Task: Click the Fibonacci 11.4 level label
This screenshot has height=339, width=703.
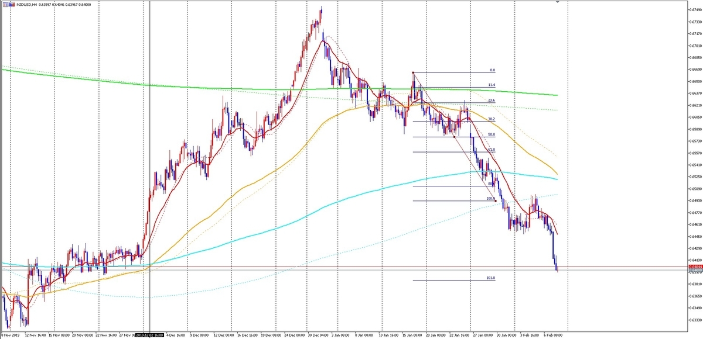Action: click(x=492, y=85)
